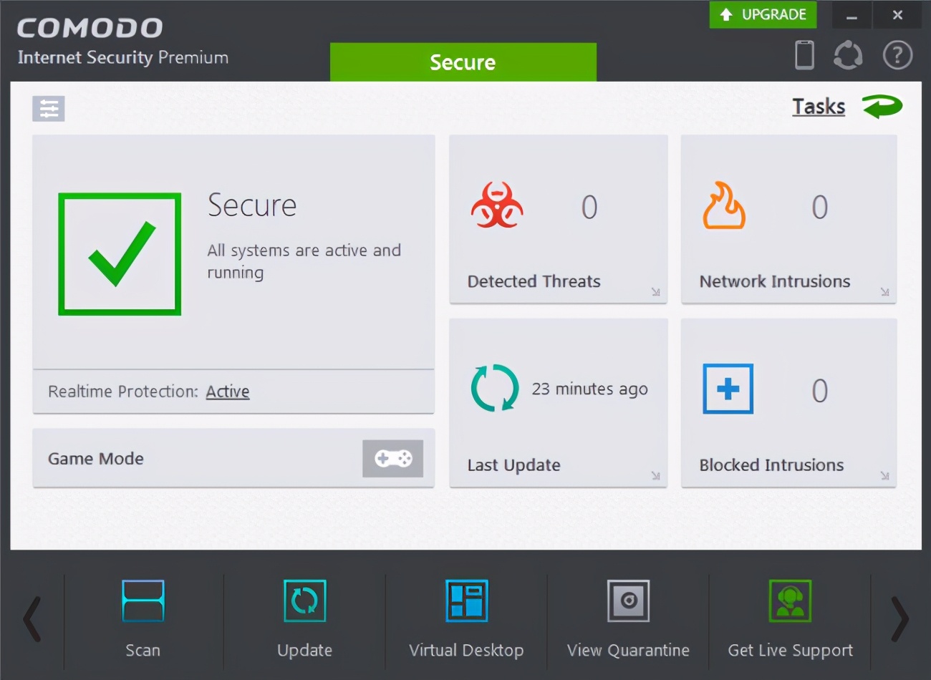Image resolution: width=931 pixels, height=680 pixels.
Task: Toggle Game Mode controller switch
Action: point(392,458)
